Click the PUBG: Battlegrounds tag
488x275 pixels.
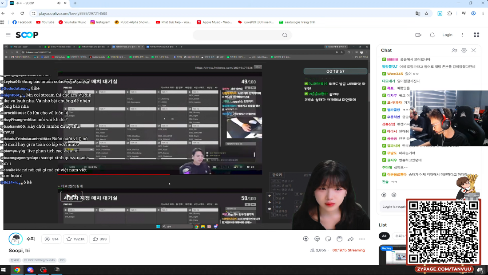(x=40, y=260)
